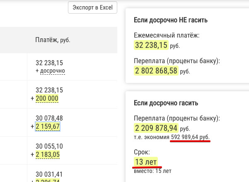
Task: Click payment 32 238,15 above '+ досрочно'
Action: tap(49, 63)
